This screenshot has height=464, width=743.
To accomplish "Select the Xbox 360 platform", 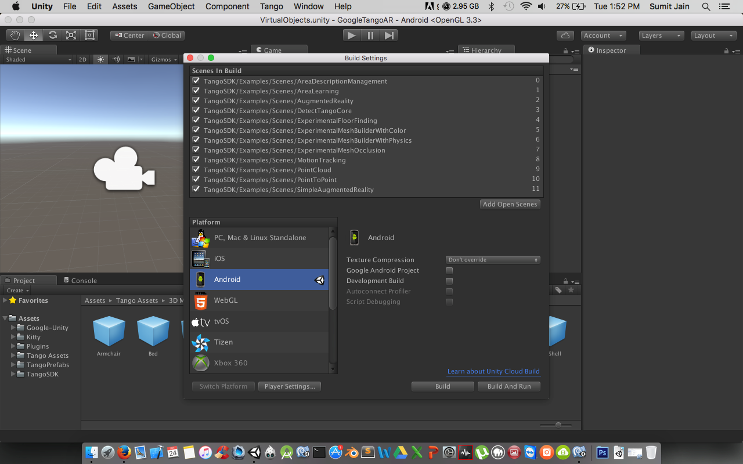I will pos(259,363).
